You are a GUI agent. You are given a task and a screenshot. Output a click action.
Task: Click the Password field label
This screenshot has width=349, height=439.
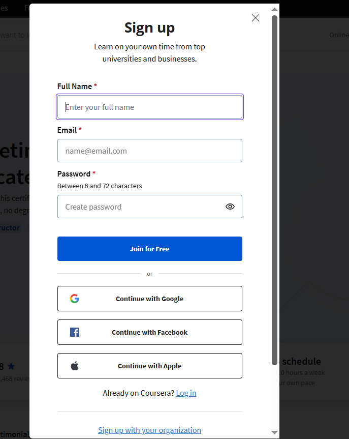coord(74,174)
